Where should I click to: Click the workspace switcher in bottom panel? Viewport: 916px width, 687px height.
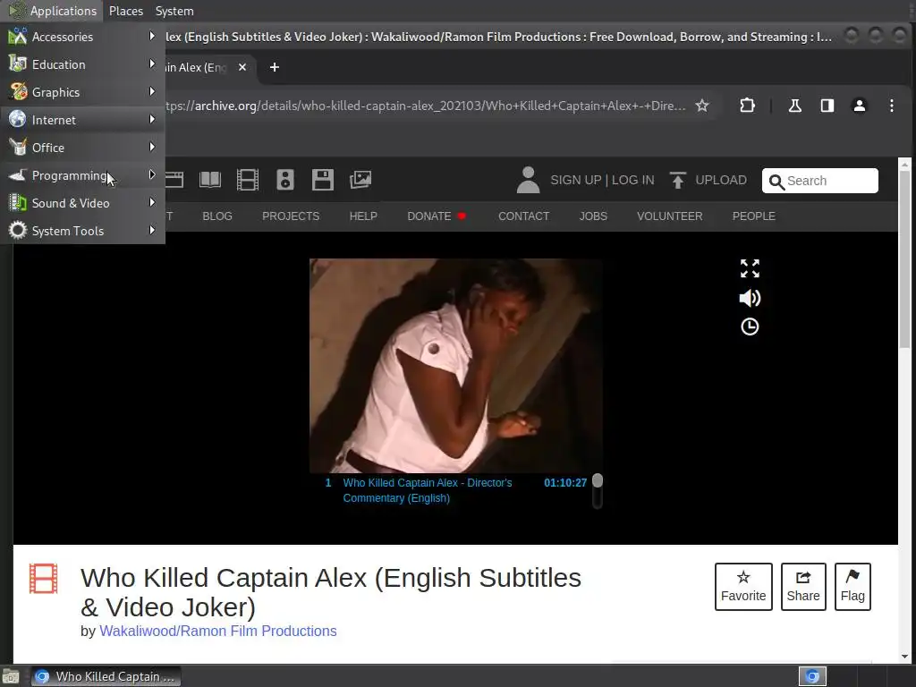(812, 676)
